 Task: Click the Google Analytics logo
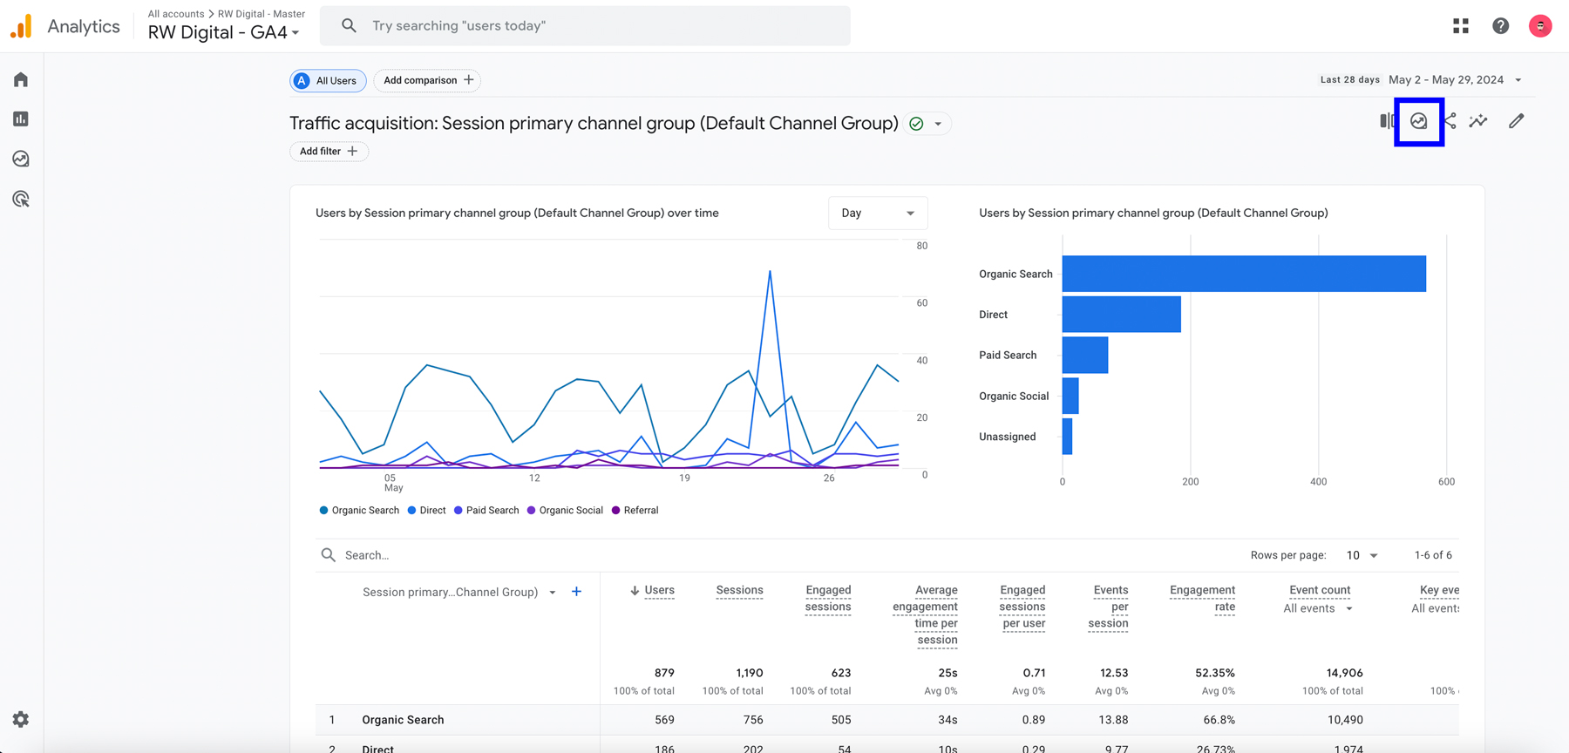[x=21, y=26]
